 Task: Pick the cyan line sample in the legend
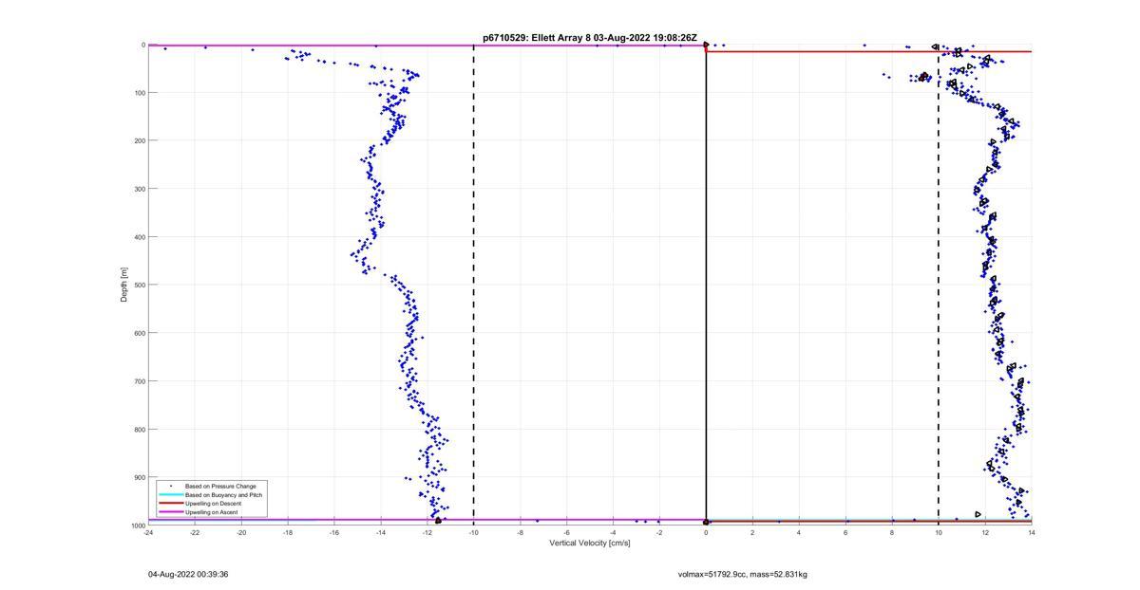tap(170, 495)
